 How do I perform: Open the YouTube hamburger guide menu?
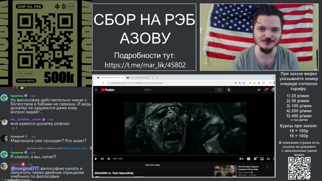96,90
